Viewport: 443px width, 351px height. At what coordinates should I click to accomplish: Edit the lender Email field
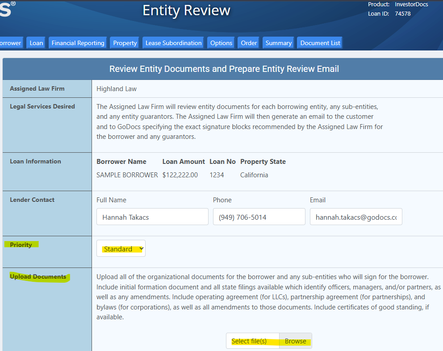[356, 217]
